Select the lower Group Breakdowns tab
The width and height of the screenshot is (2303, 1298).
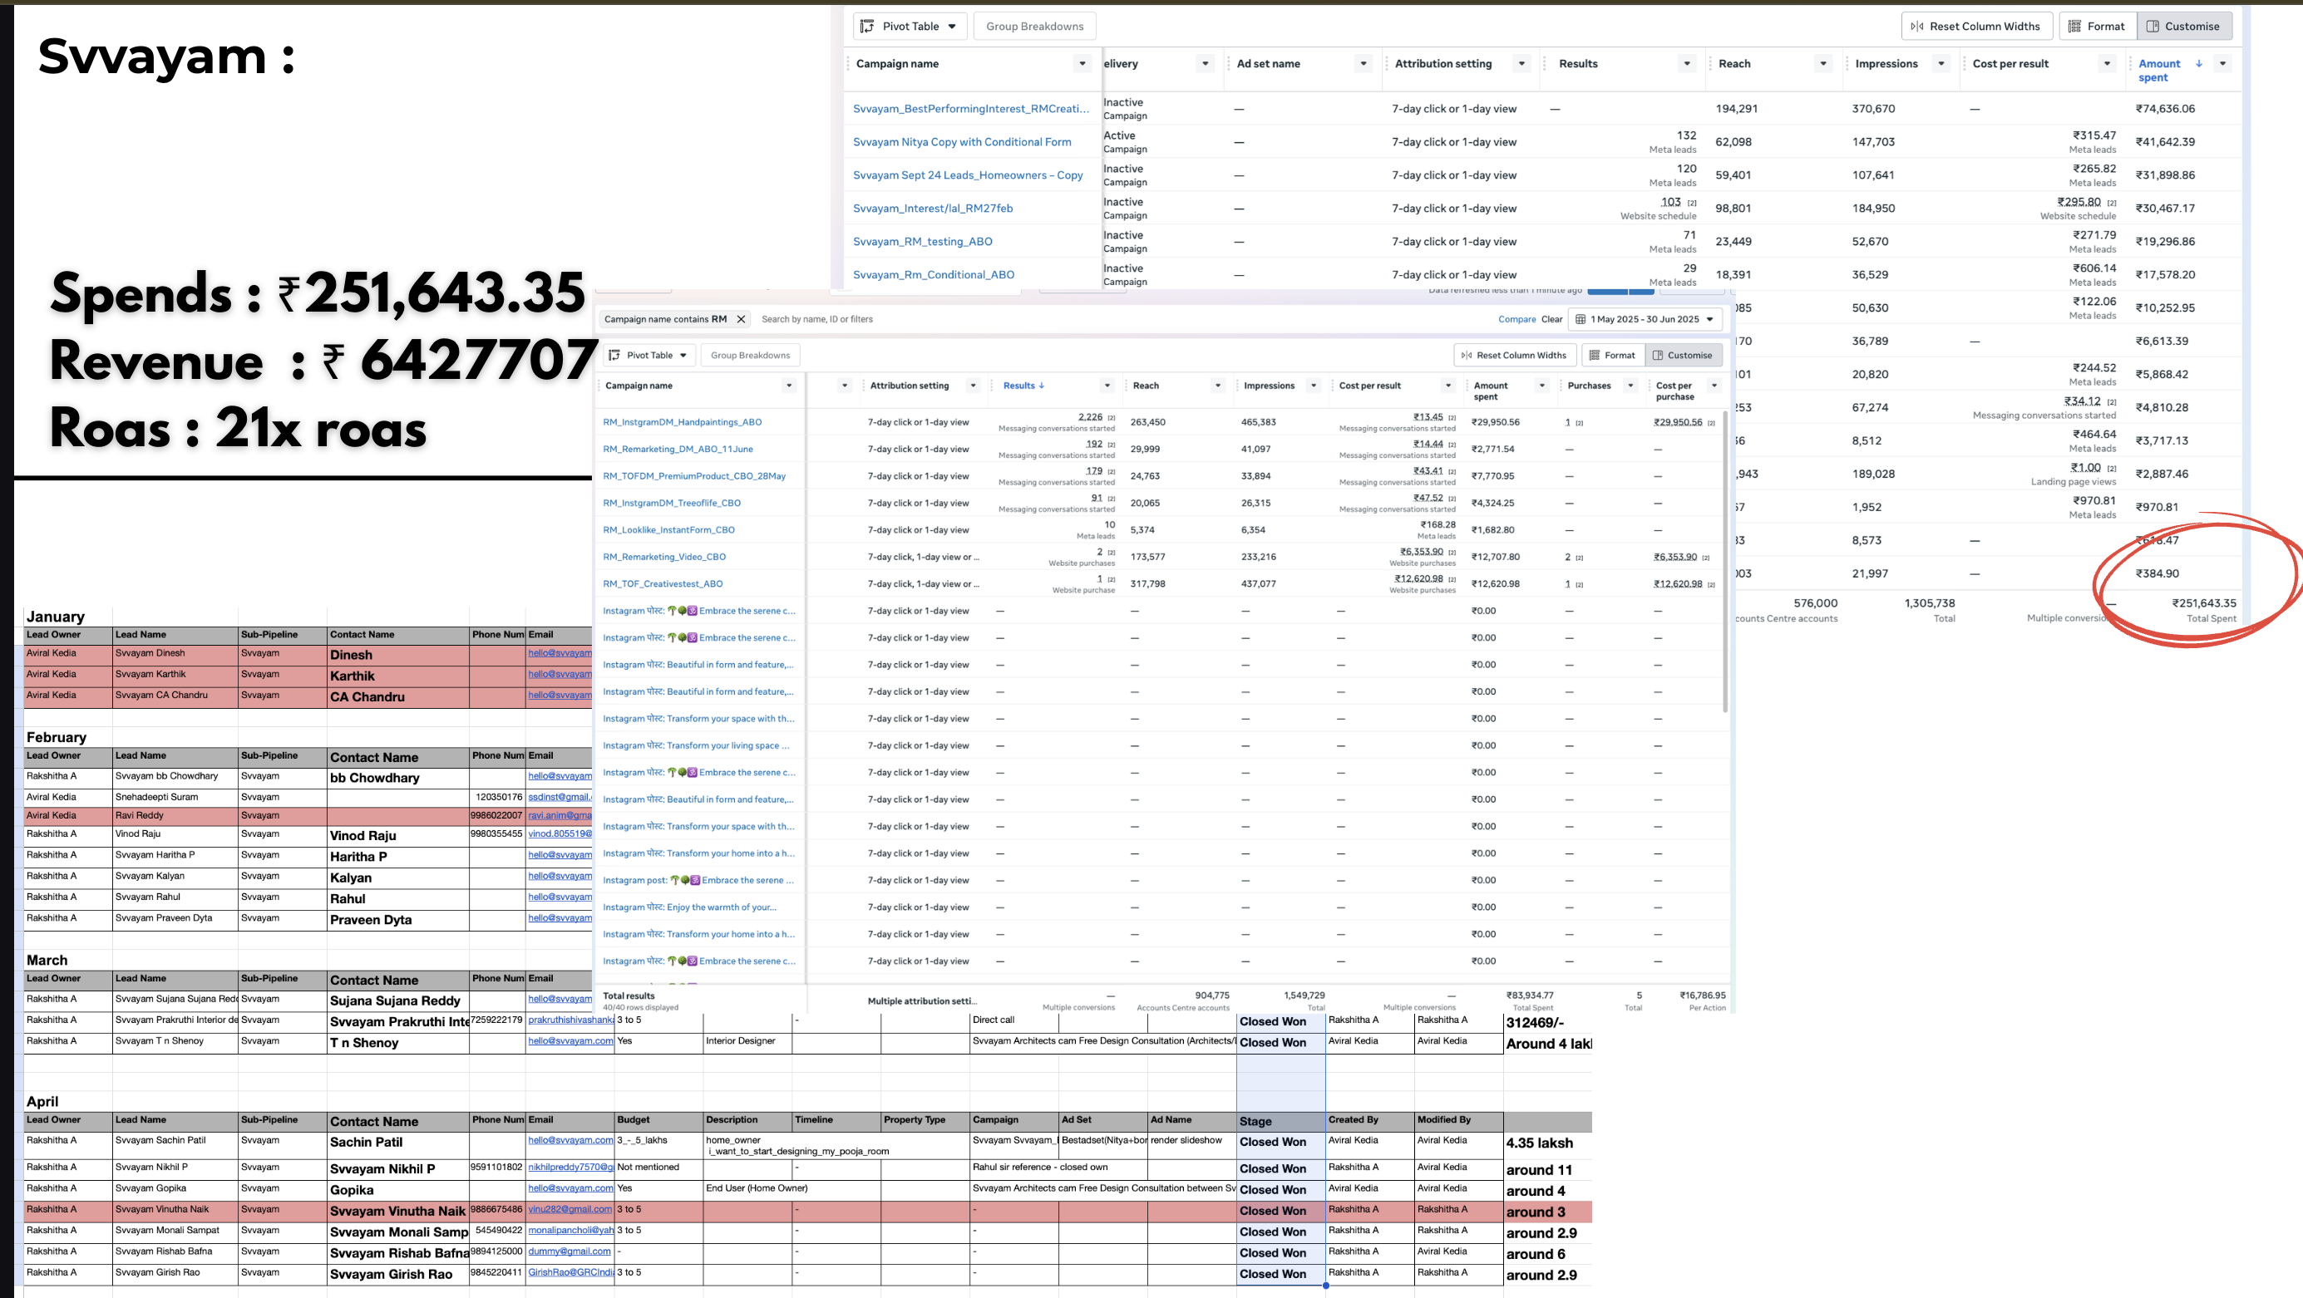[750, 355]
